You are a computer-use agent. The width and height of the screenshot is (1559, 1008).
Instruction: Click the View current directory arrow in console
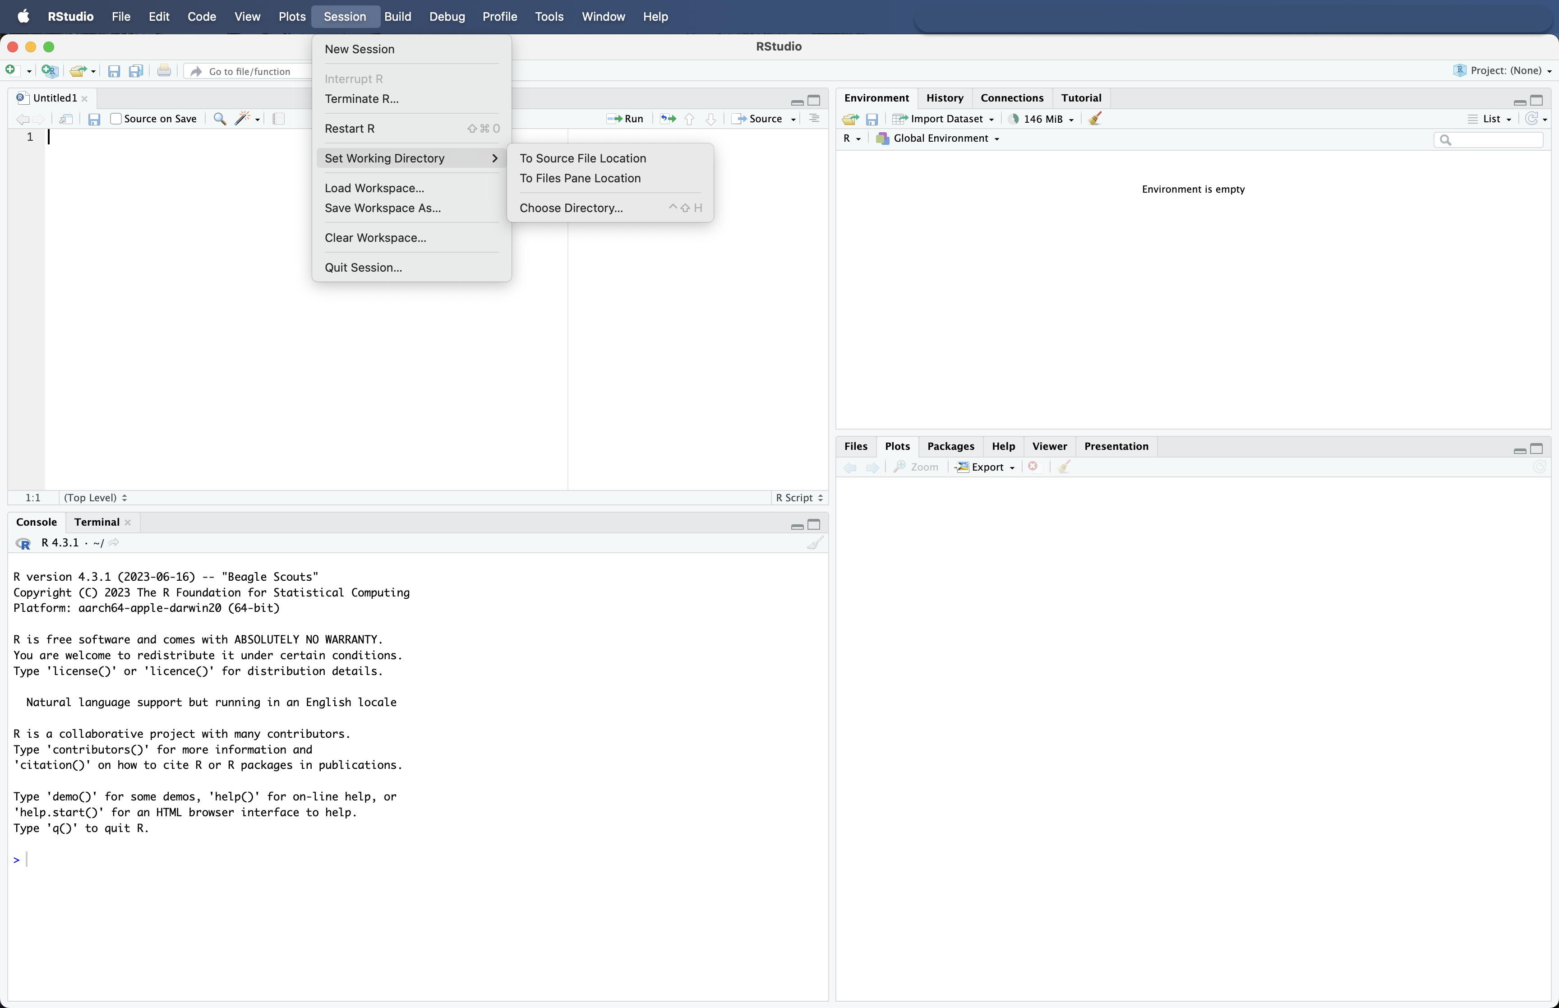pyautogui.click(x=114, y=543)
